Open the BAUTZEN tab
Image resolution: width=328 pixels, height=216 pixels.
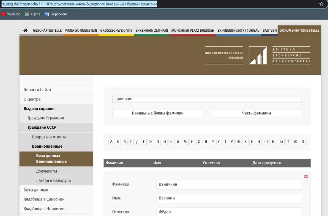(x=270, y=31)
